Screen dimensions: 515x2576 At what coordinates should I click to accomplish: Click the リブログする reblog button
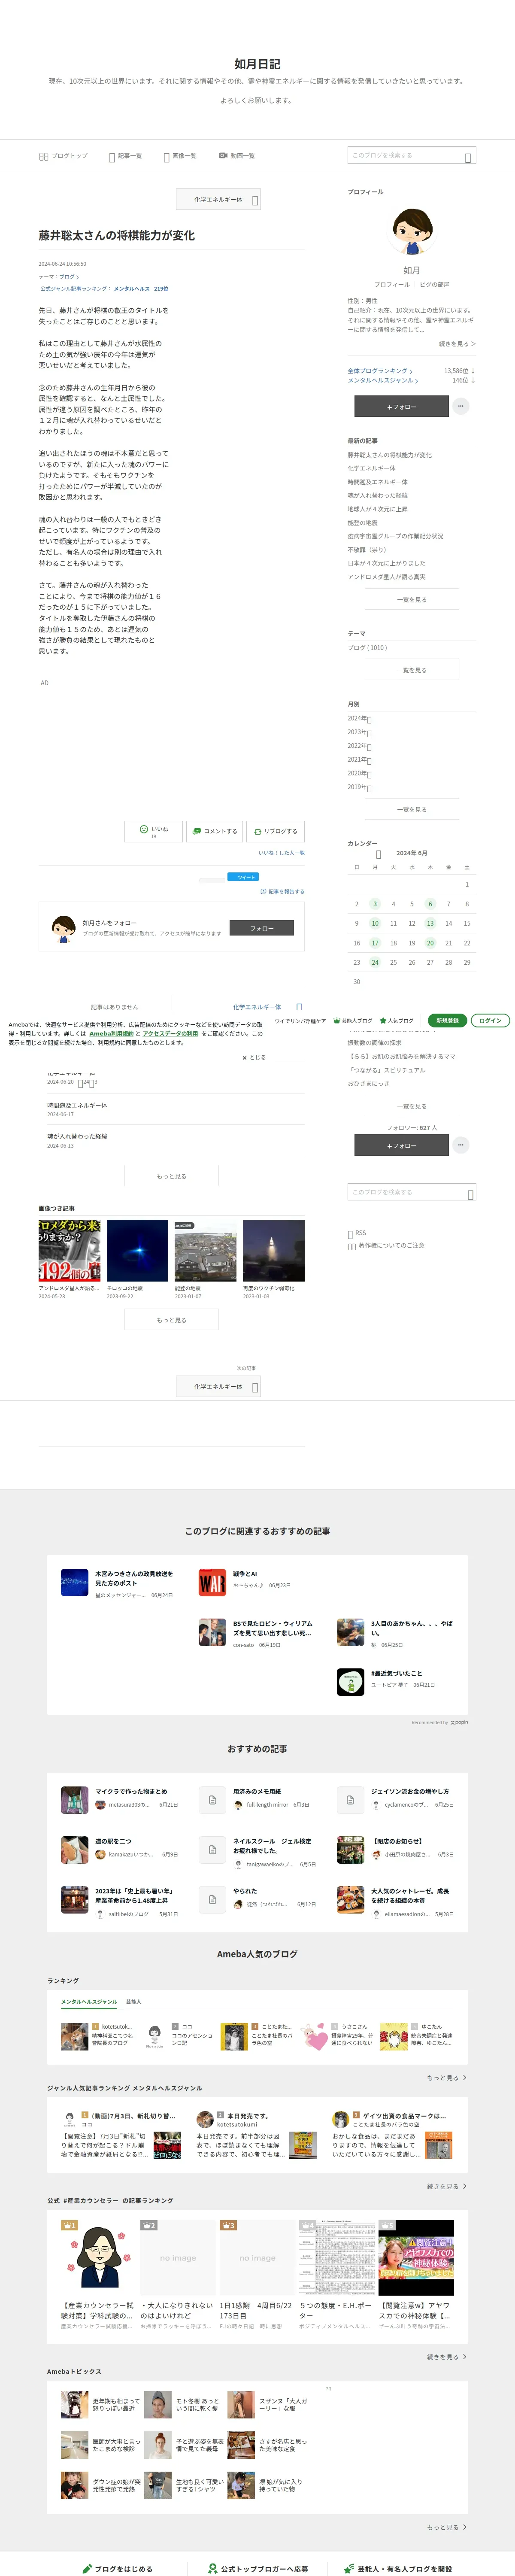pos(275,831)
